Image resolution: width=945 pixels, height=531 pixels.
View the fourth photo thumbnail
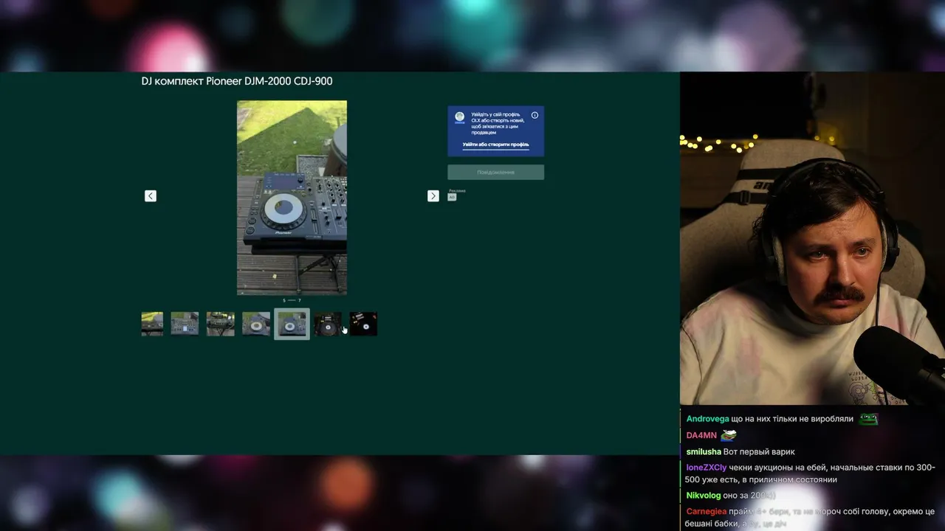(x=256, y=324)
